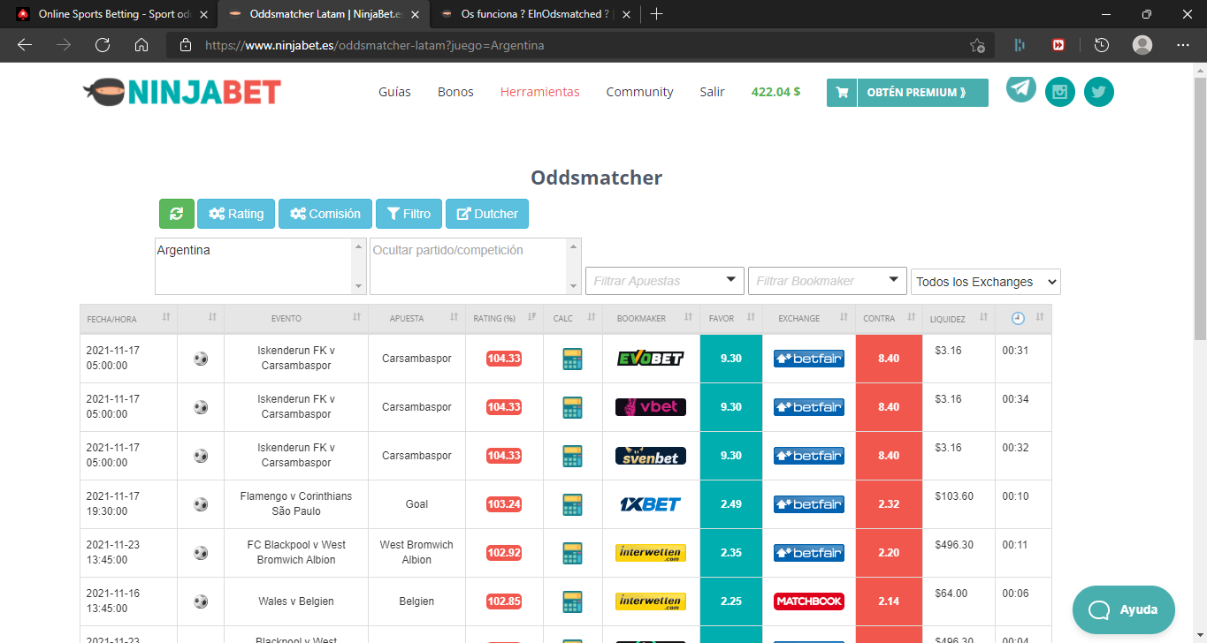Sort table by Liquidez column
Screen dimensions: 1207x643
point(958,318)
